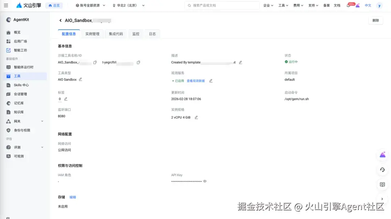Viewport: 391px width, 219px height.
Task: Edit the 标签 tag value
Action: point(66,99)
